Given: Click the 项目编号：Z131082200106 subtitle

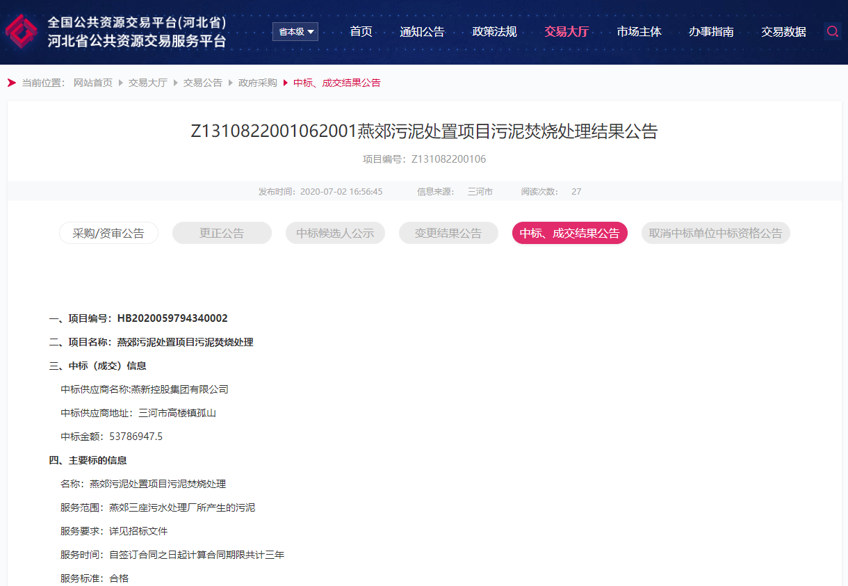Looking at the screenshot, I should tap(424, 159).
